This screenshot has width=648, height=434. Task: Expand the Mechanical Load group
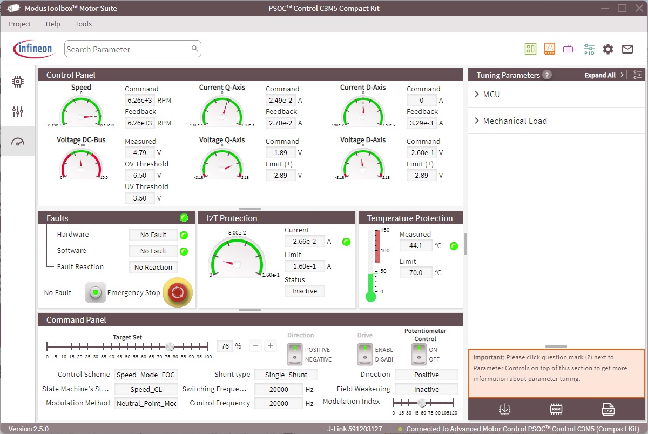tap(515, 121)
